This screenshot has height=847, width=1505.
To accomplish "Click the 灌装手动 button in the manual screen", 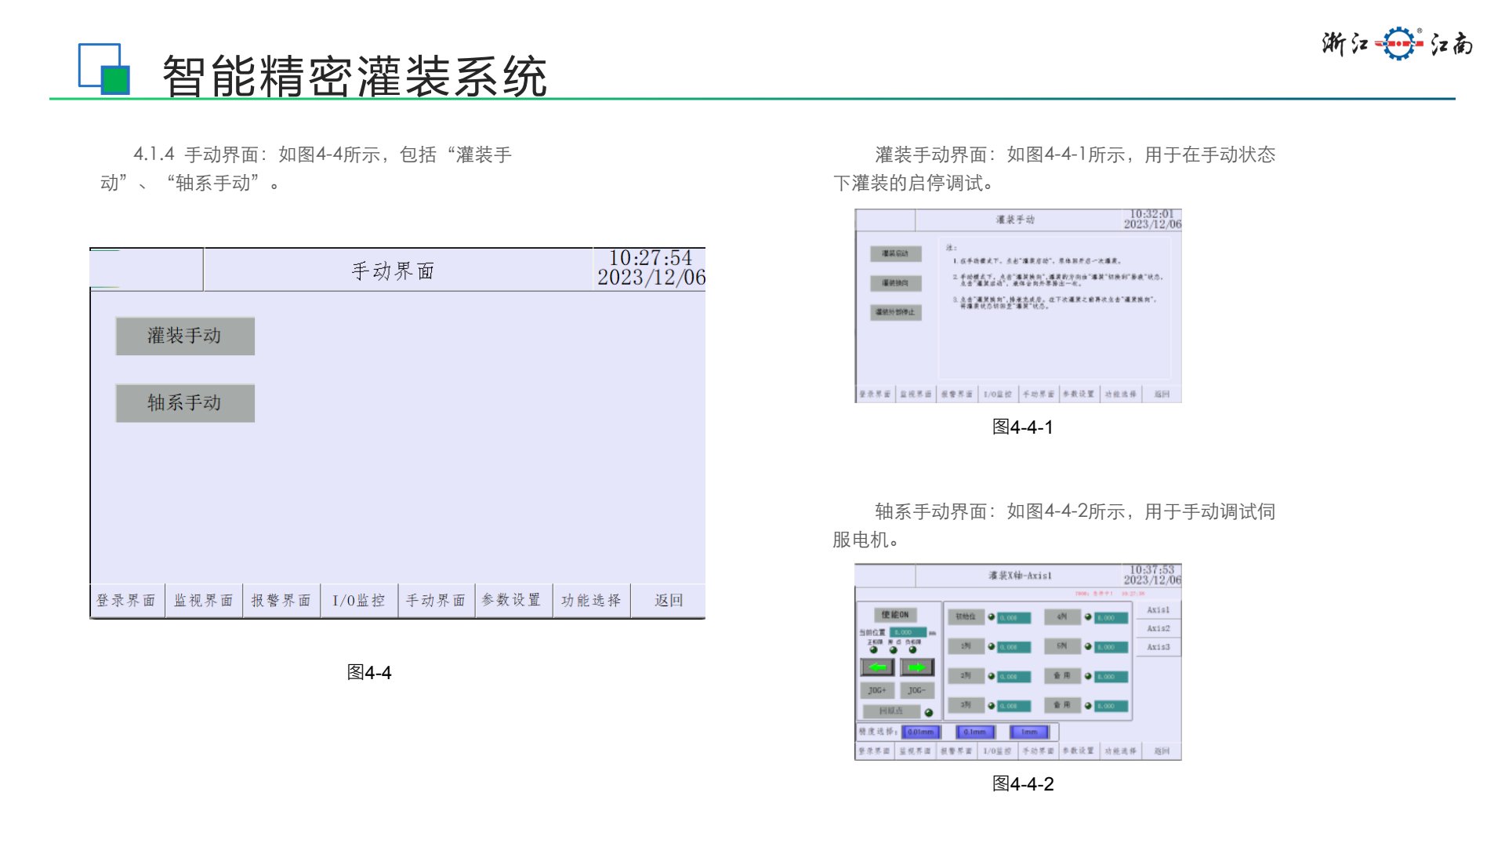I will [185, 336].
